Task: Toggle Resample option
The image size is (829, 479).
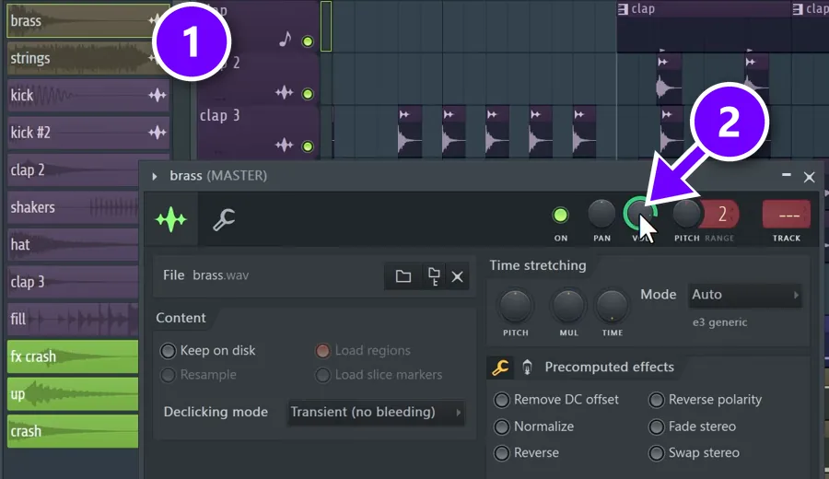Action: (168, 375)
